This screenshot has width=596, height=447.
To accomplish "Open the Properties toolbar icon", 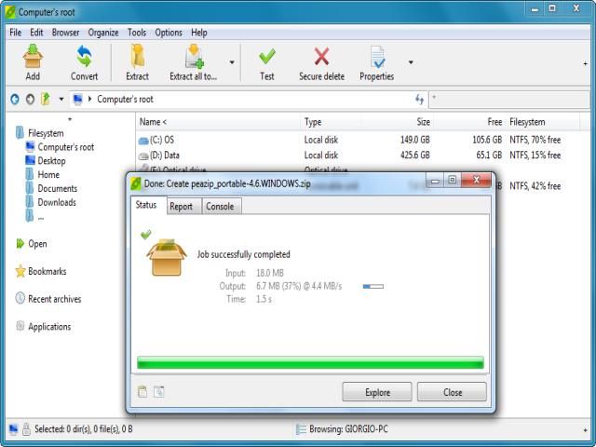I will coord(376,58).
